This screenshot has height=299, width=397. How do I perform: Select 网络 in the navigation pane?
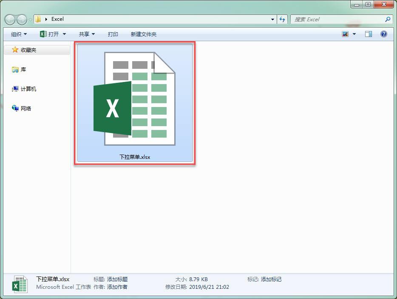[x=22, y=108]
